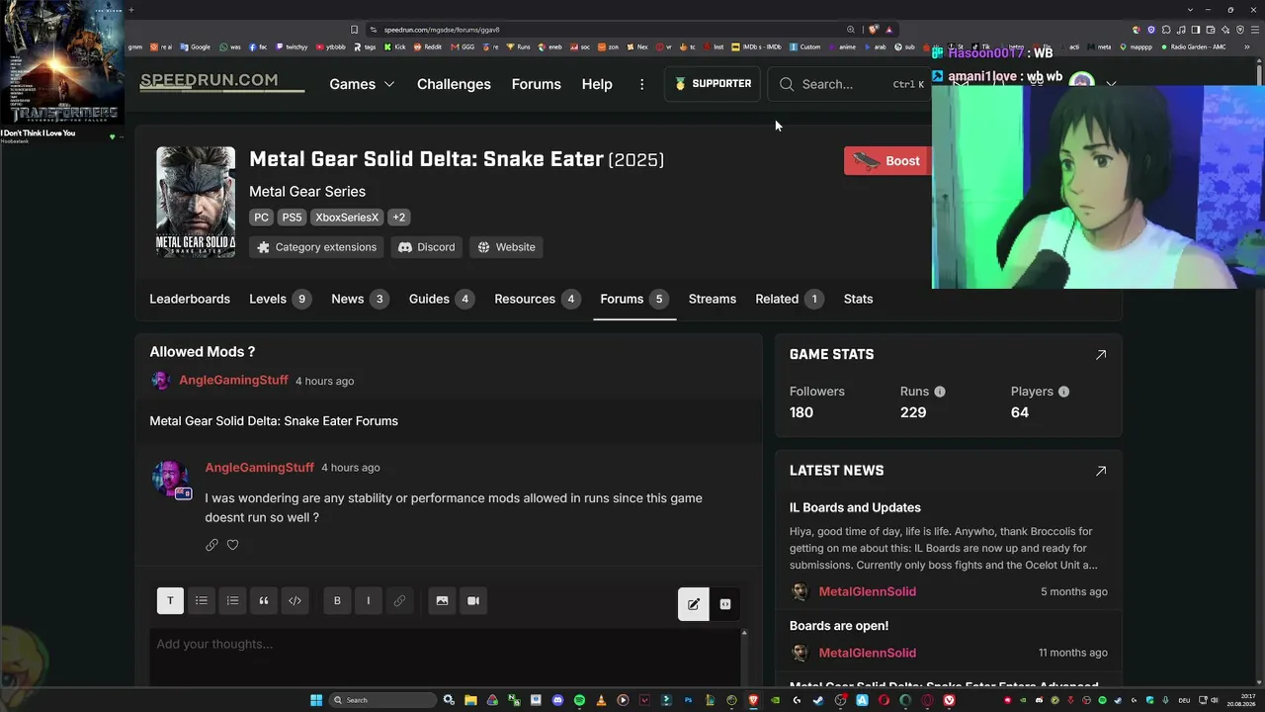The height and width of the screenshot is (712, 1265).
Task: Open Category extensions link
Action: (x=317, y=247)
